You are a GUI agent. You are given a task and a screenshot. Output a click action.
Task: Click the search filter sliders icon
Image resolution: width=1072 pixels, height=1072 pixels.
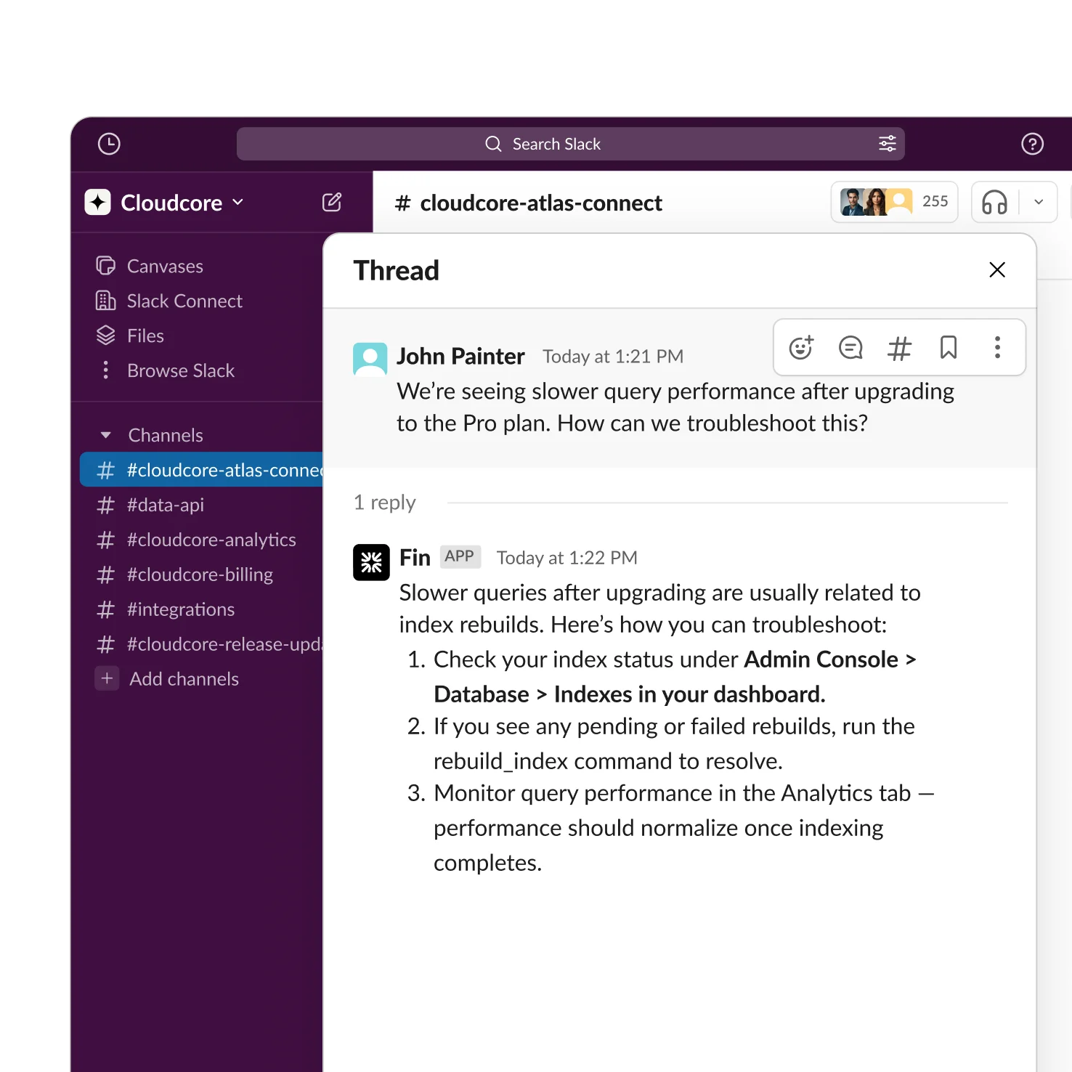pyautogui.click(x=887, y=144)
